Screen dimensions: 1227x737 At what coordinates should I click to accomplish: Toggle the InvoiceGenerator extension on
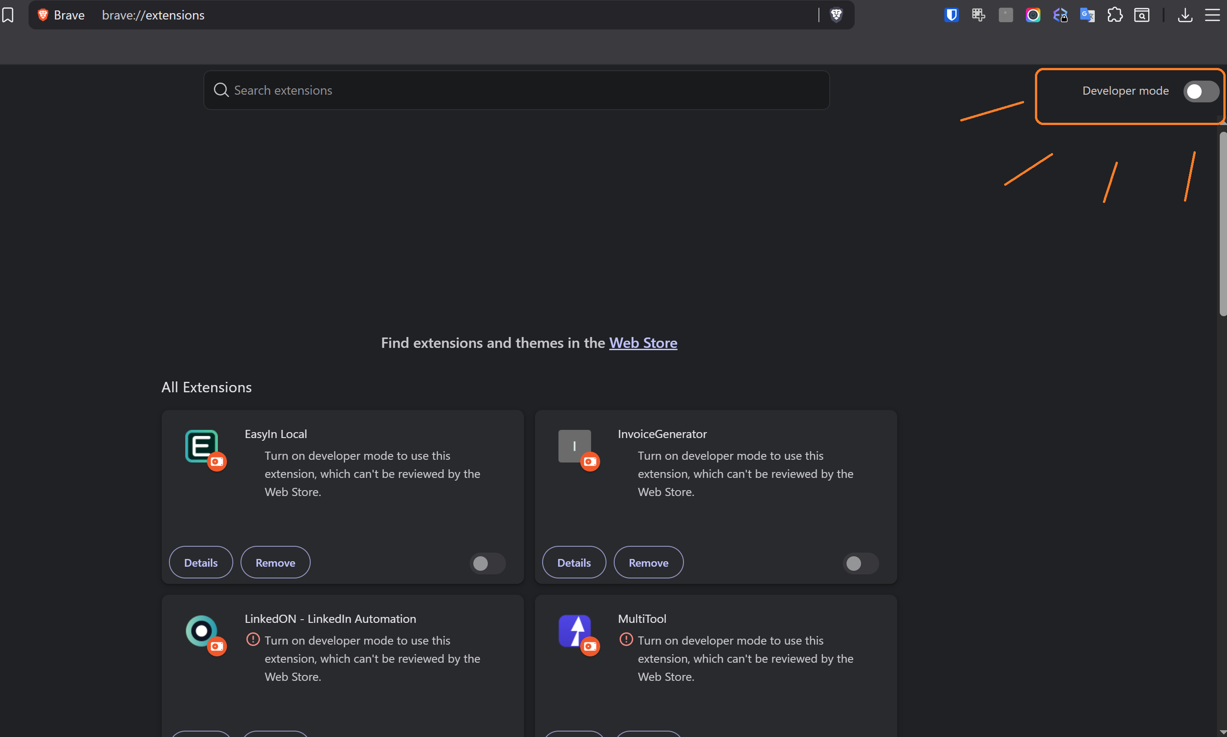(861, 563)
